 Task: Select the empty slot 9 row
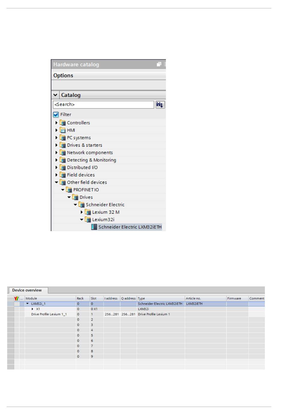click(x=136, y=356)
